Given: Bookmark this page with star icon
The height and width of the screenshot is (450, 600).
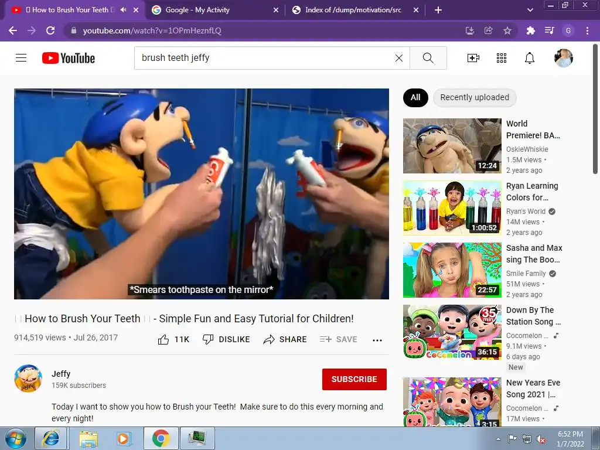Looking at the screenshot, I should 507,30.
